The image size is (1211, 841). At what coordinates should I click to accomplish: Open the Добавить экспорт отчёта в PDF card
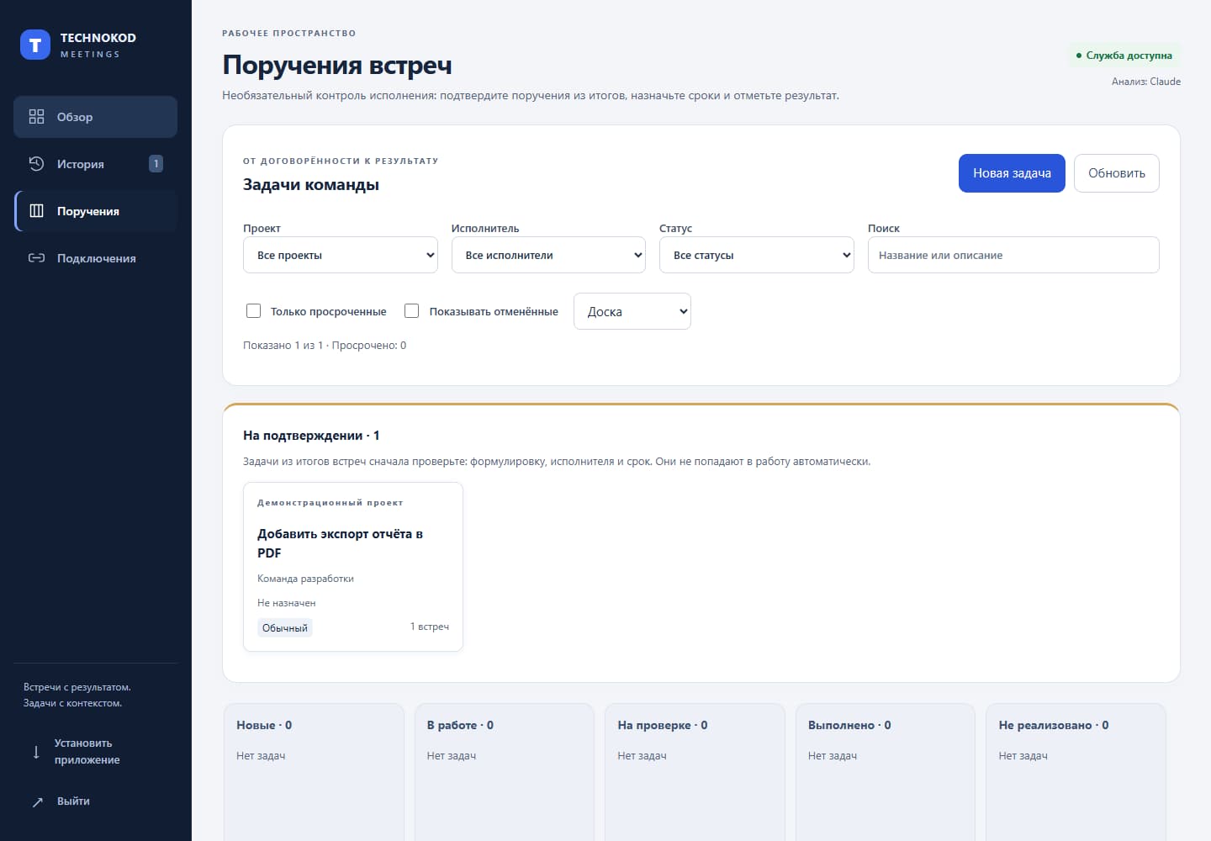[353, 567]
